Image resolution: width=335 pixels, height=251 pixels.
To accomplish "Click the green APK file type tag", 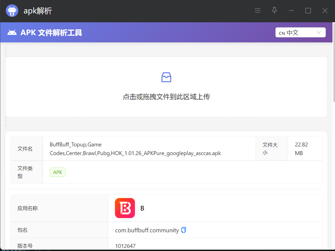I will (x=58, y=172).
